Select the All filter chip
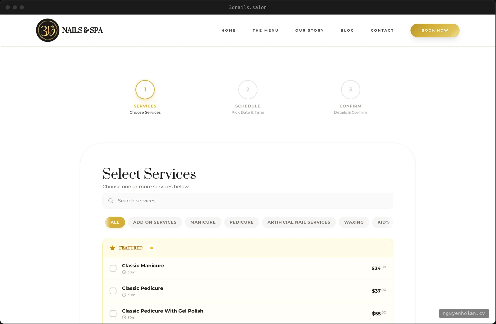This screenshot has width=496, height=324. [x=115, y=222]
